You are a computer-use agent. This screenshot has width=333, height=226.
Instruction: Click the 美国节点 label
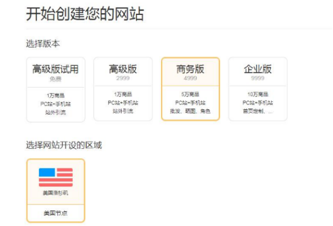[x=56, y=213]
